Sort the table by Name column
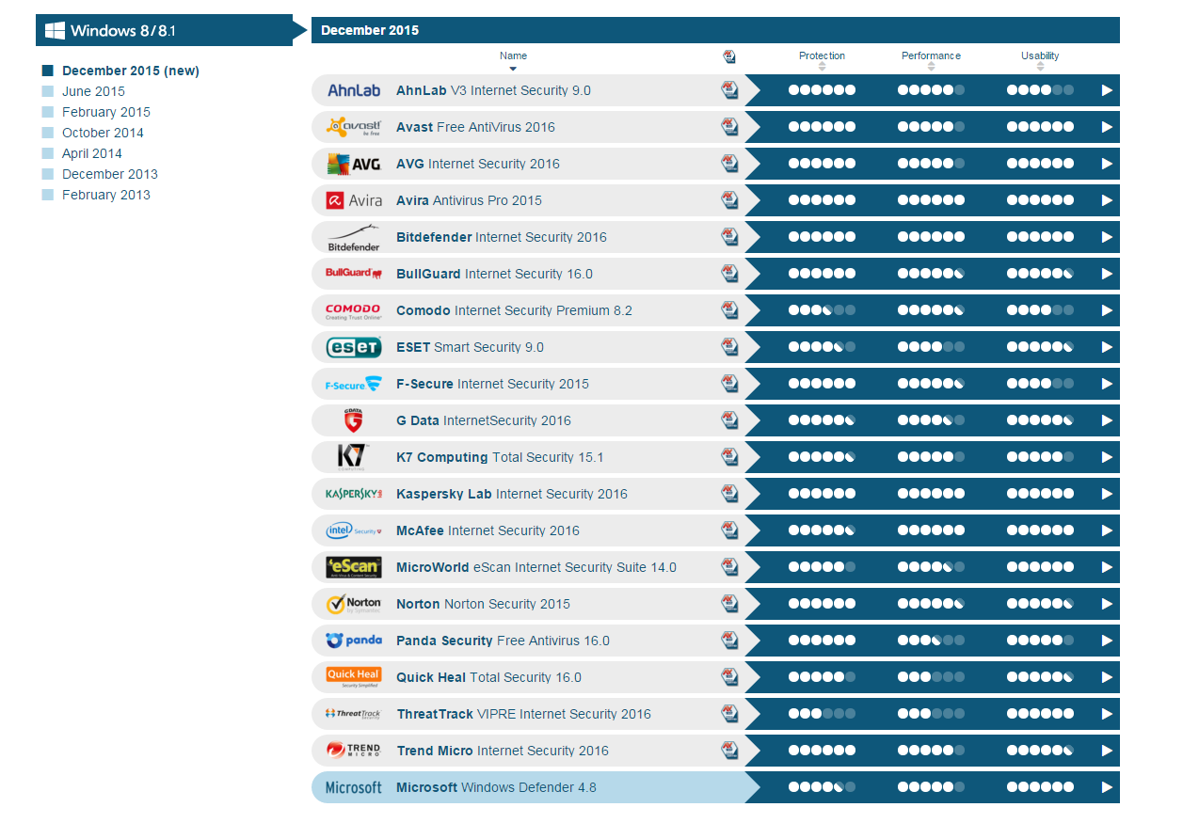 point(513,61)
